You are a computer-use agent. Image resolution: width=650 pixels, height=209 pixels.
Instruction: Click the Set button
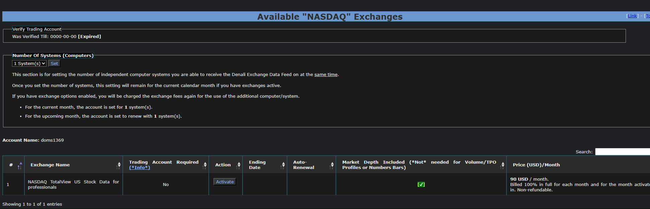(54, 63)
